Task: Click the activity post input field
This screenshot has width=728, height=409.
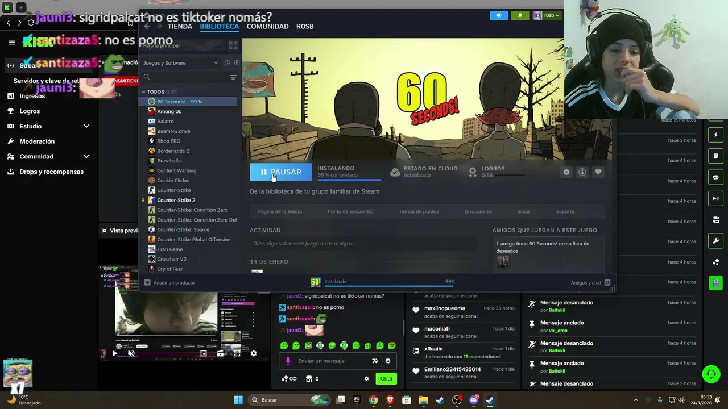Action: click(x=363, y=244)
